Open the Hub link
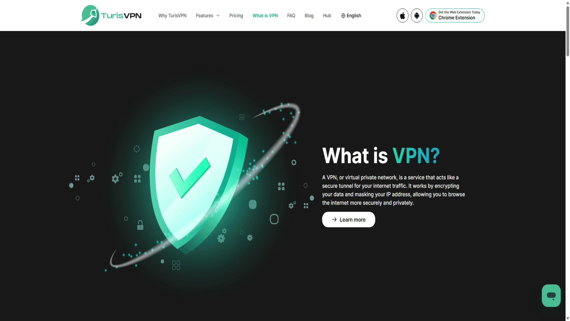The image size is (570, 321). tap(327, 16)
